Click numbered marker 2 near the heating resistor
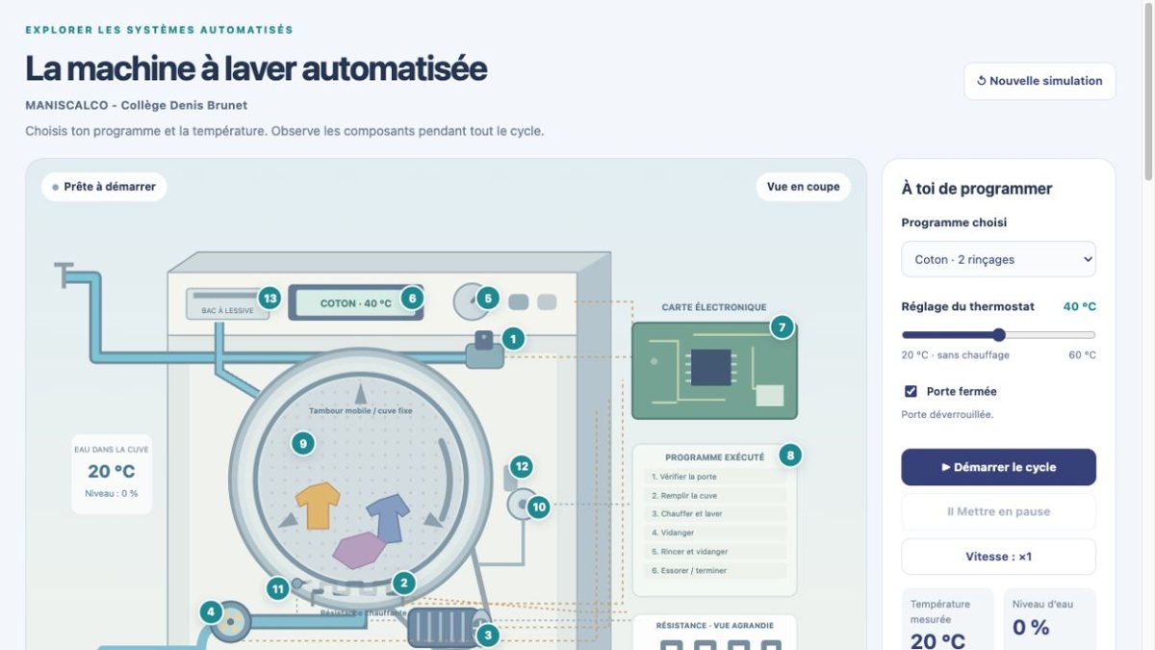The height and width of the screenshot is (650, 1155). [x=404, y=583]
